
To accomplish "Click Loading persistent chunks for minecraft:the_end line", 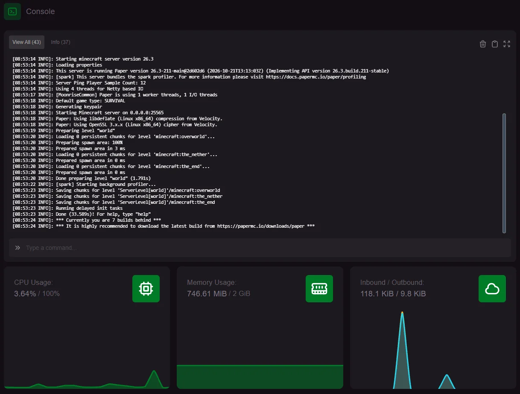I will (x=111, y=166).
